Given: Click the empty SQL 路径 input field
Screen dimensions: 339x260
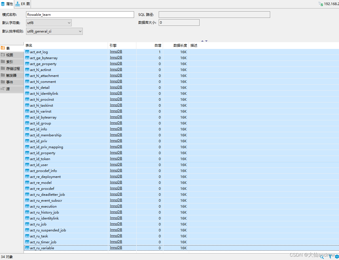Looking at the screenshot, I should click(x=214, y=14).
